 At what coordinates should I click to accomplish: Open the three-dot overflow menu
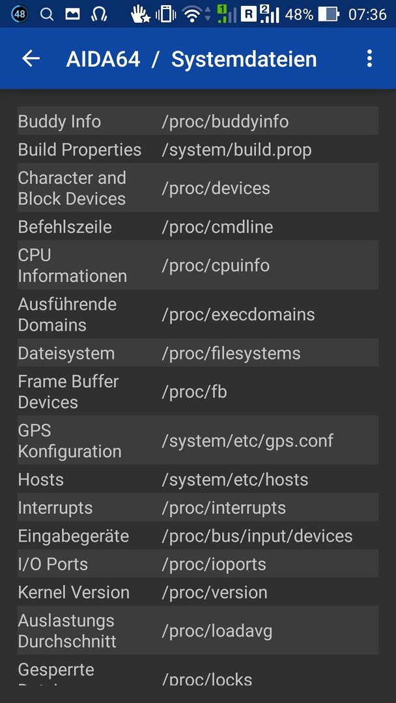click(369, 59)
